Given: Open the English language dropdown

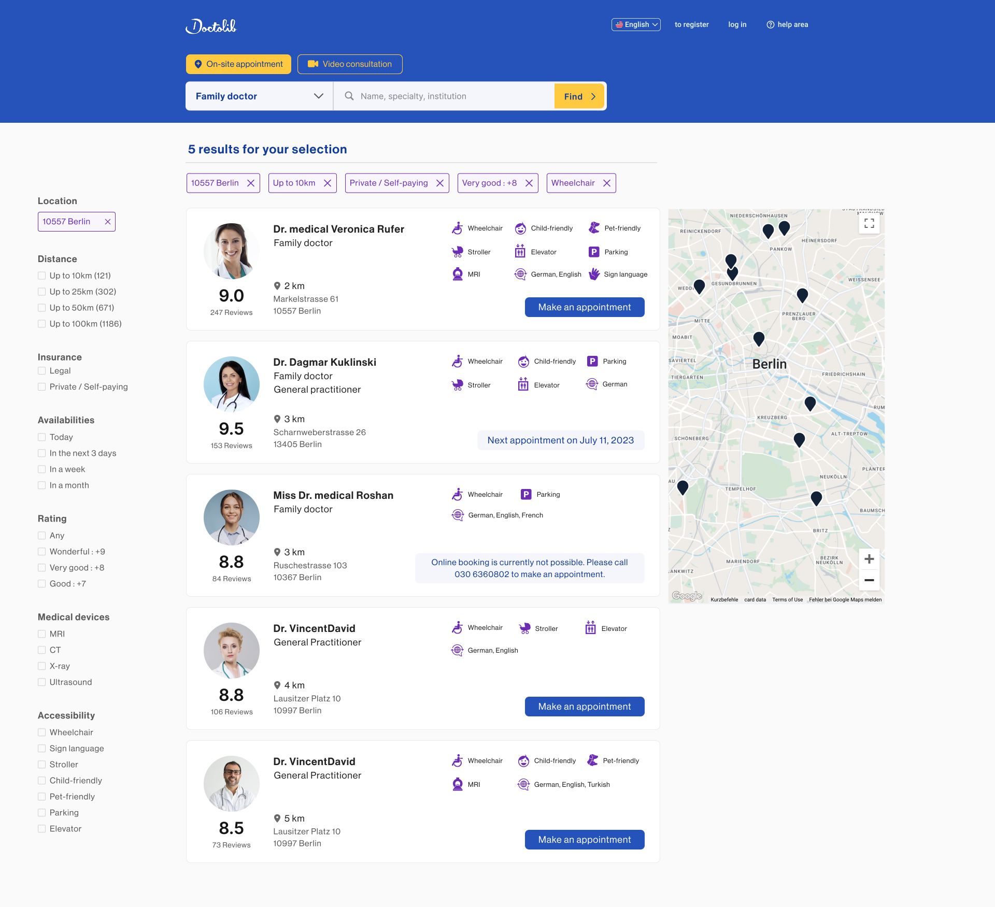Looking at the screenshot, I should [636, 25].
